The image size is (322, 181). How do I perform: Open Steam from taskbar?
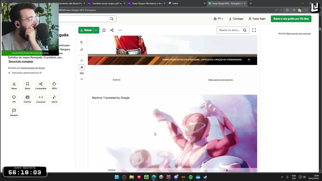[x=205, y=177]
